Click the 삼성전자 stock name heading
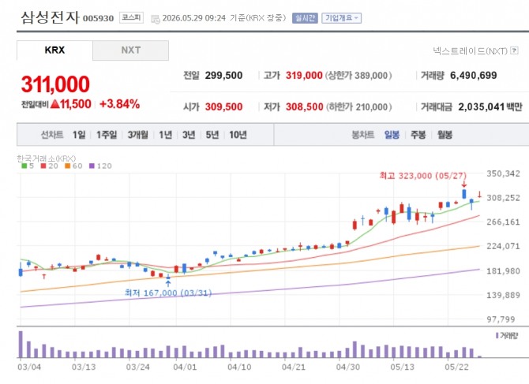Image resolution: width=529 pixels, height=384 pixels. pyautogui.click(x=50, y=17)
